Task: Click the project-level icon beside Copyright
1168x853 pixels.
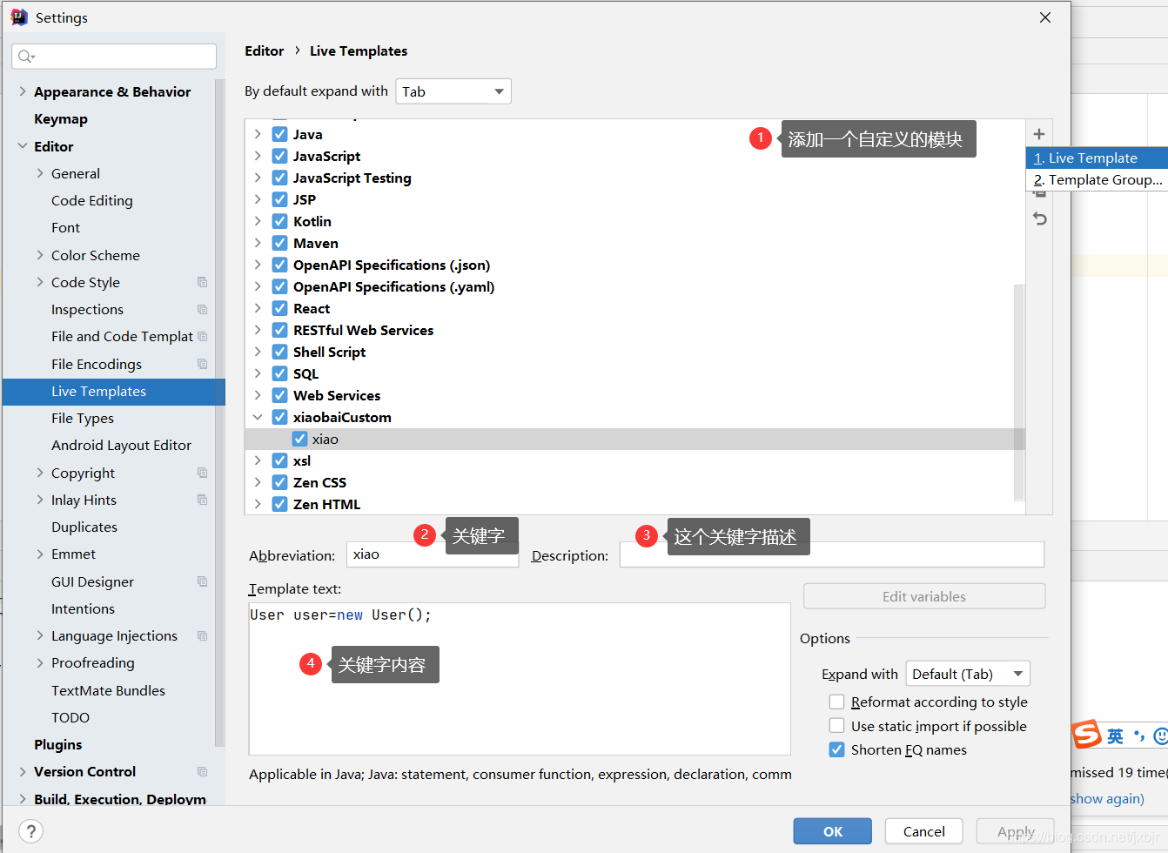Action: point(202,473)
